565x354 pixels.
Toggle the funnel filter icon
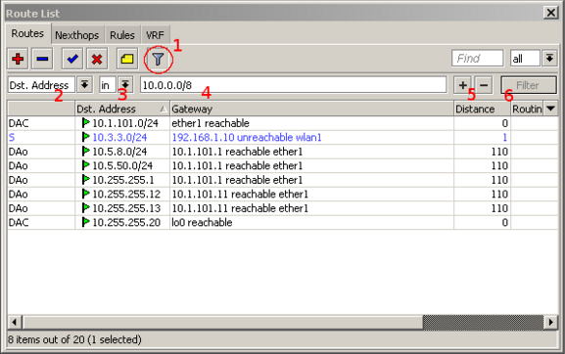[159, 59]
